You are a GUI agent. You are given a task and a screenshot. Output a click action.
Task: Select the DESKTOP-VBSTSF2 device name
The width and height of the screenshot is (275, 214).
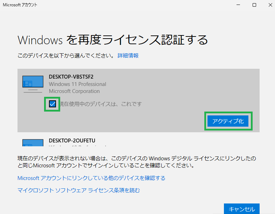tap(71, 77)
